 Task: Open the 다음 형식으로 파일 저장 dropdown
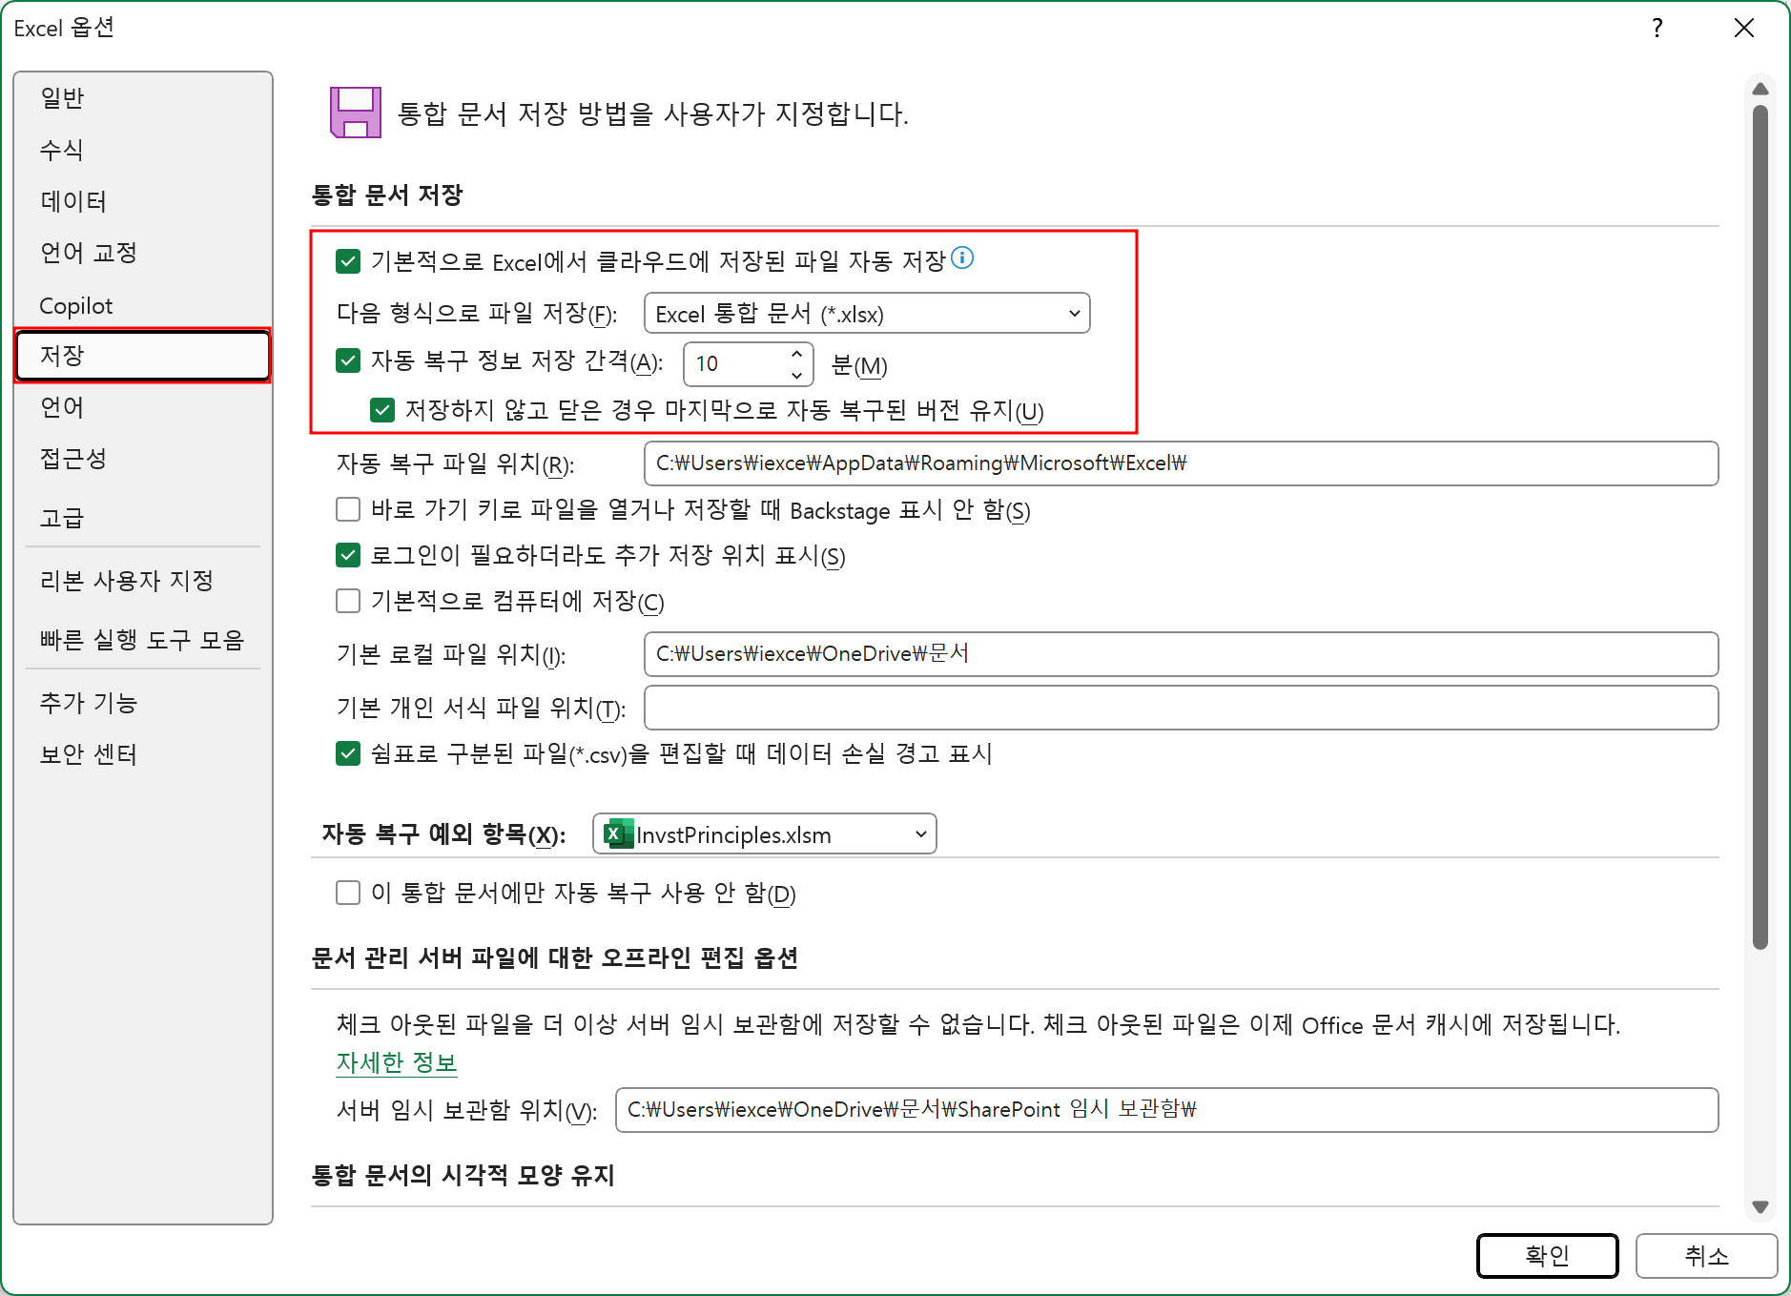click(867, 313)
